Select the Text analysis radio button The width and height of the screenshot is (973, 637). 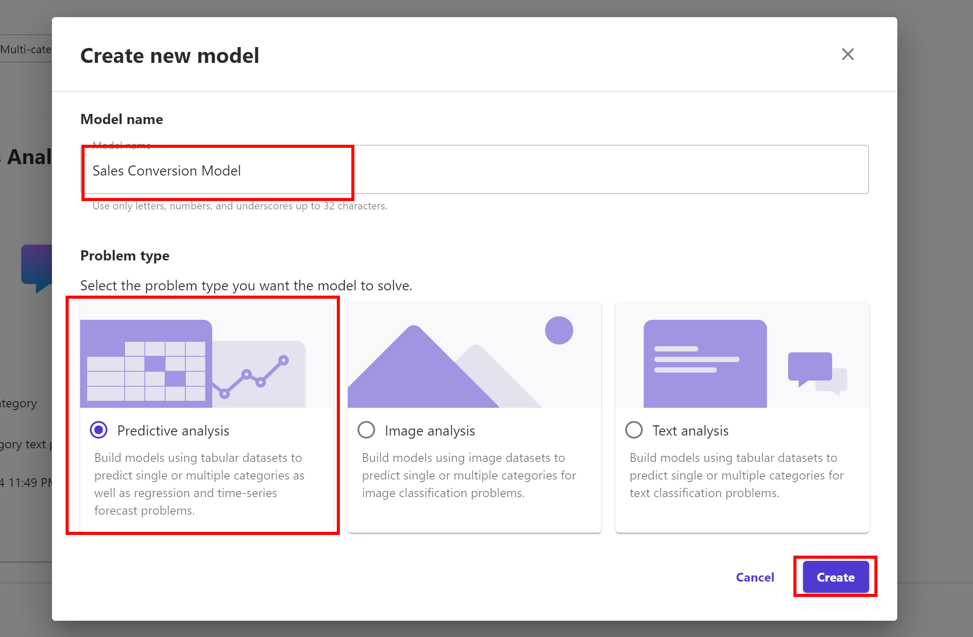click(x=634, y=430)
